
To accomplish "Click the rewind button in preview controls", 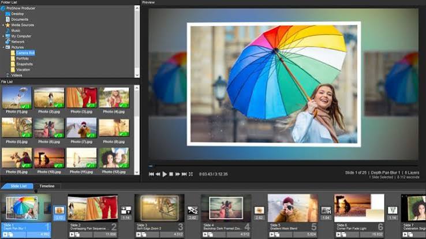I will [158, 174].
